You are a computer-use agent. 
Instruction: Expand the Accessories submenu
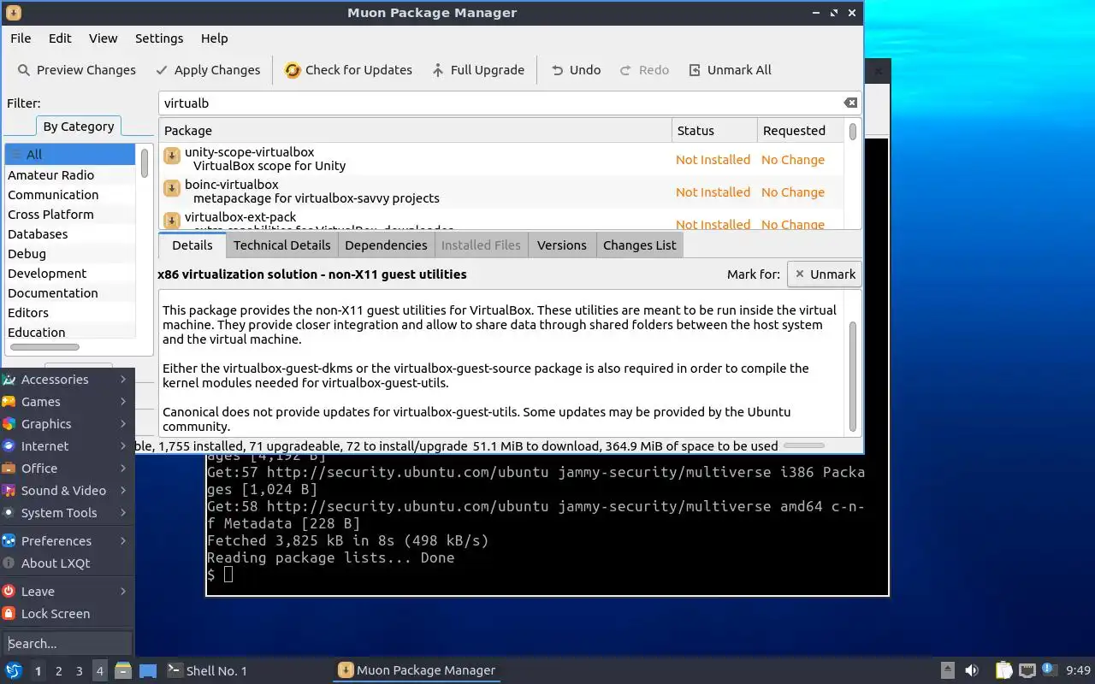point(67,380)
